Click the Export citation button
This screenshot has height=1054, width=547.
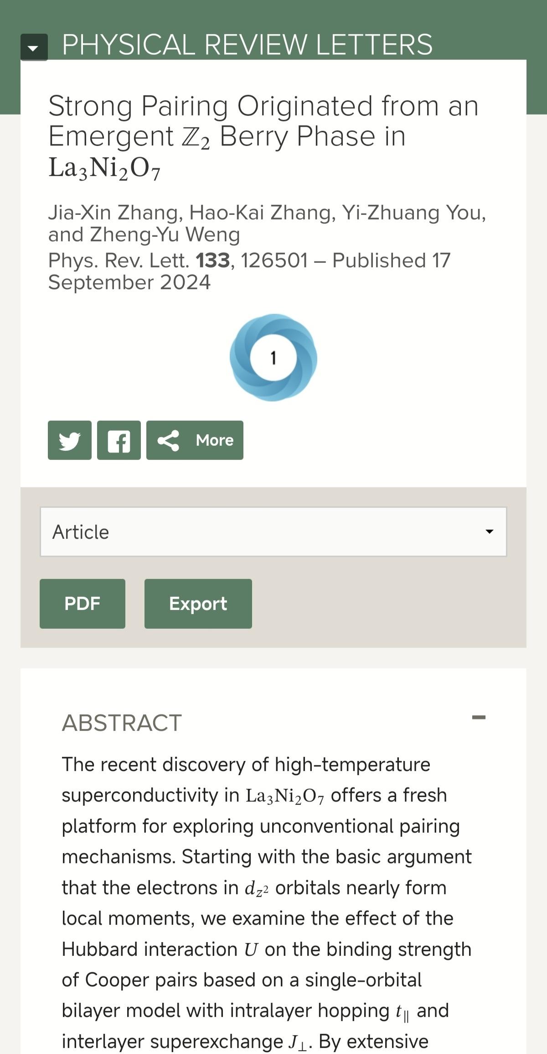[x=198, y=604]
